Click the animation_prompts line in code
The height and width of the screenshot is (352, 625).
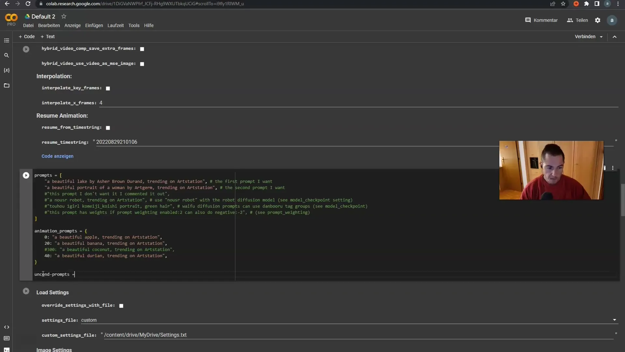[61, 231]
